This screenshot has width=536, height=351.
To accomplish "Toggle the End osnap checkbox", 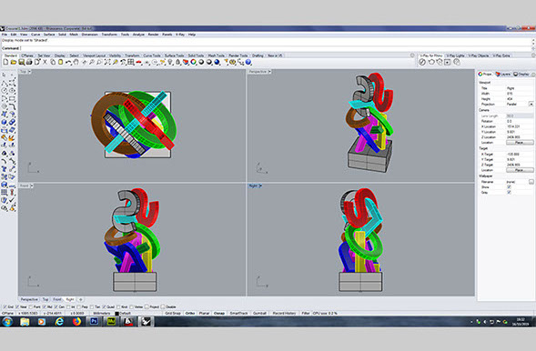I will click(x=5, y=307).
